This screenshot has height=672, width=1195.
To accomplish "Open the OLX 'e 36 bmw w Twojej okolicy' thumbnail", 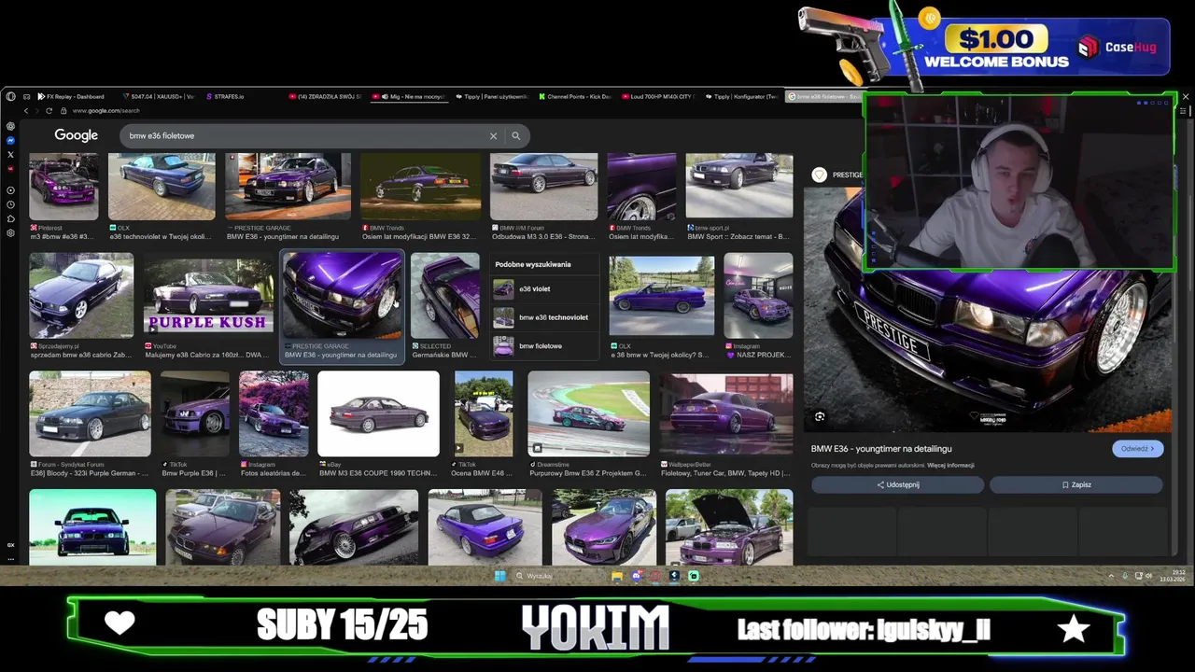I will [x=662, y=296].
